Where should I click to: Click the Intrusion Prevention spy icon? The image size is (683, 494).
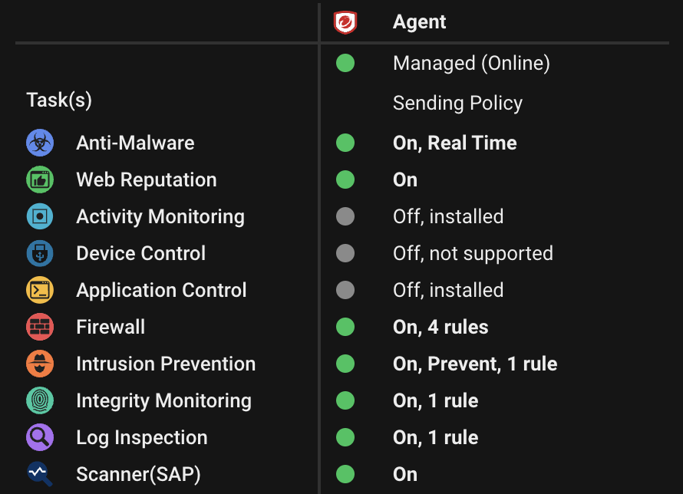coord(40,364)
